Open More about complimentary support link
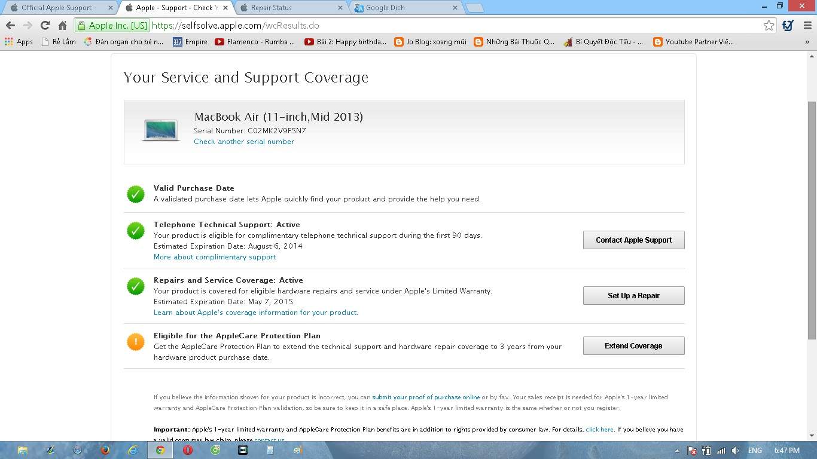Viewport: 817px width, 459px height. pos(215,257)
